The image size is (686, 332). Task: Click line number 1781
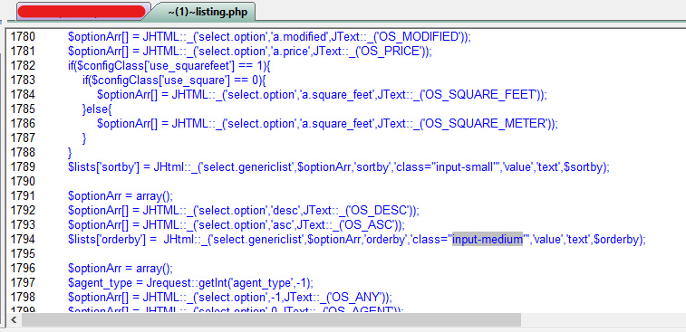coord(23,51)
